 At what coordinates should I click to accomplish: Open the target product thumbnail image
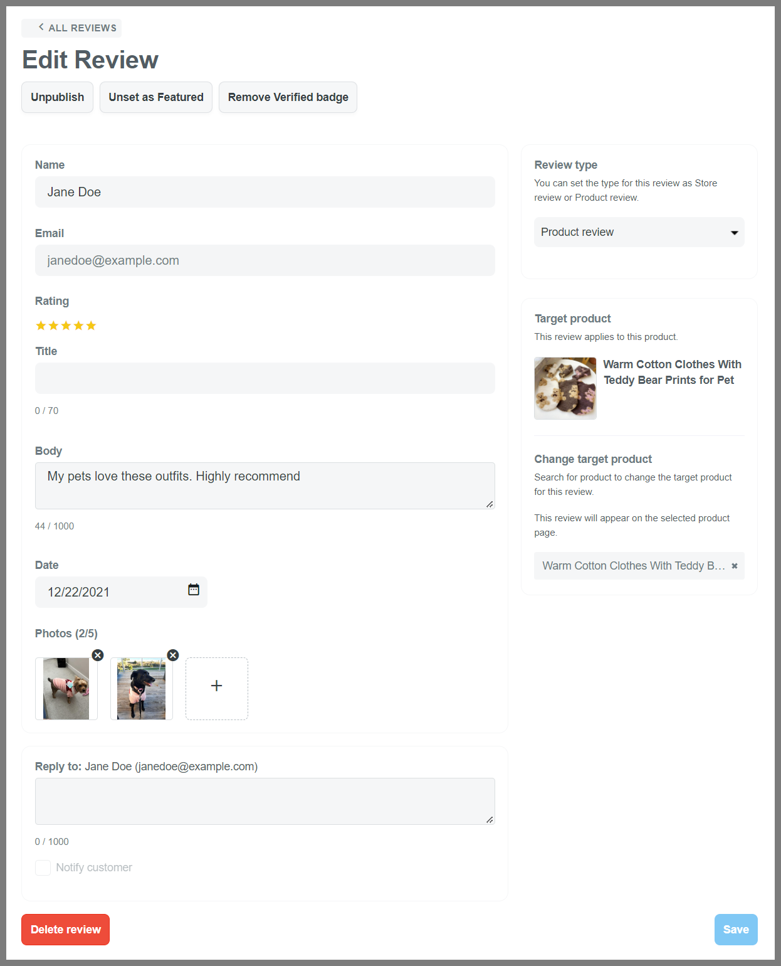coord(565,388)
